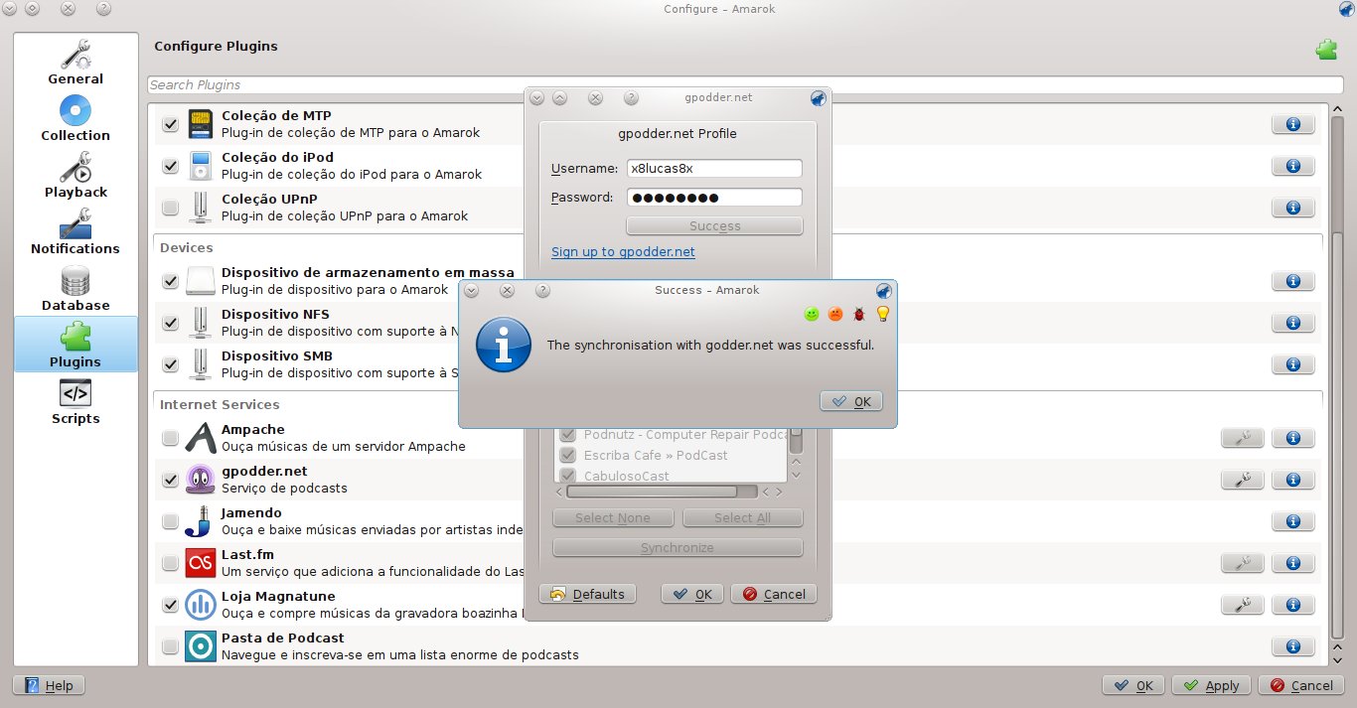Show info for Dispositivo SMB plugin
Viewport: 1357px width, 708px height.
(1292, 364)
